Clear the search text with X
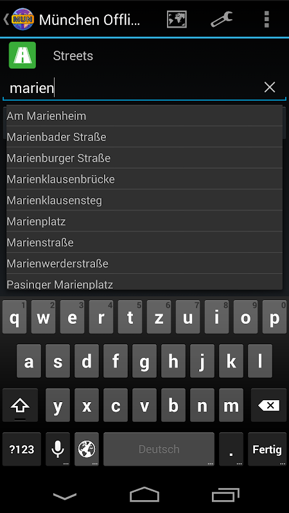This screenshot has width=289, height=513. point(270,87)
